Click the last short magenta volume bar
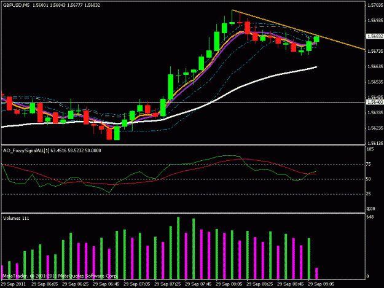384x288 pixels. (316, 273)
